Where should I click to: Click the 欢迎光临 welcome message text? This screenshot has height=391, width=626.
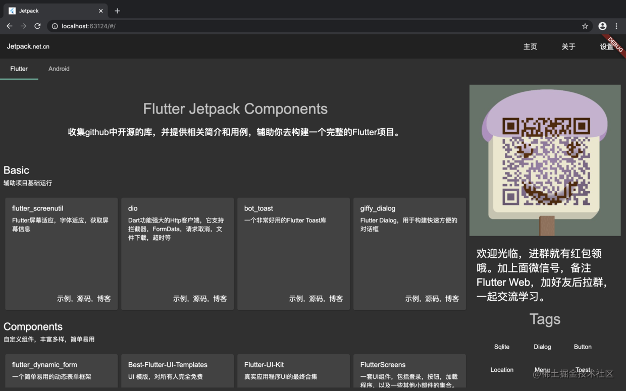543,275
